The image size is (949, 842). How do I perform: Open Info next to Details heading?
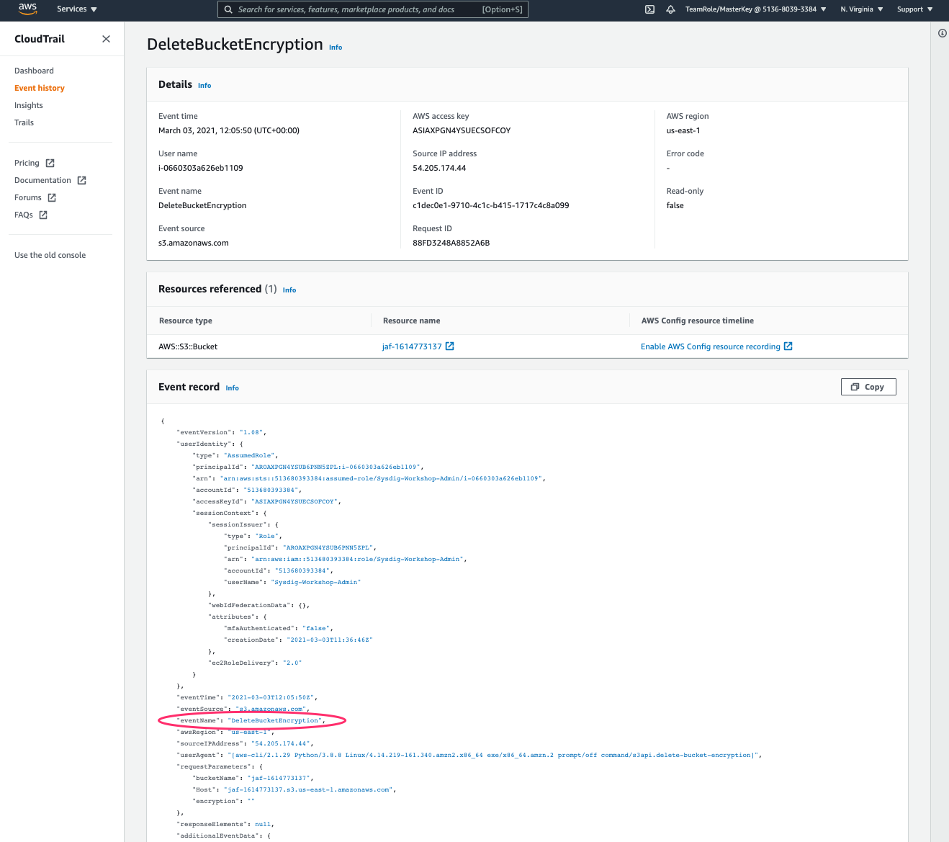(x=204, y=86)
